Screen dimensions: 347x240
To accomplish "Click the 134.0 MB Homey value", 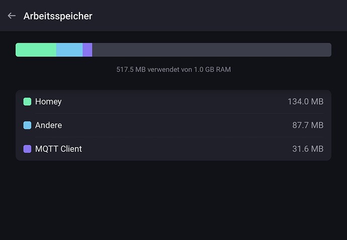I will pos(305,102).
